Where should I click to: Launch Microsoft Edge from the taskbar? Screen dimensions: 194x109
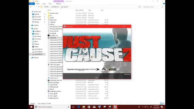click(79, 107)
